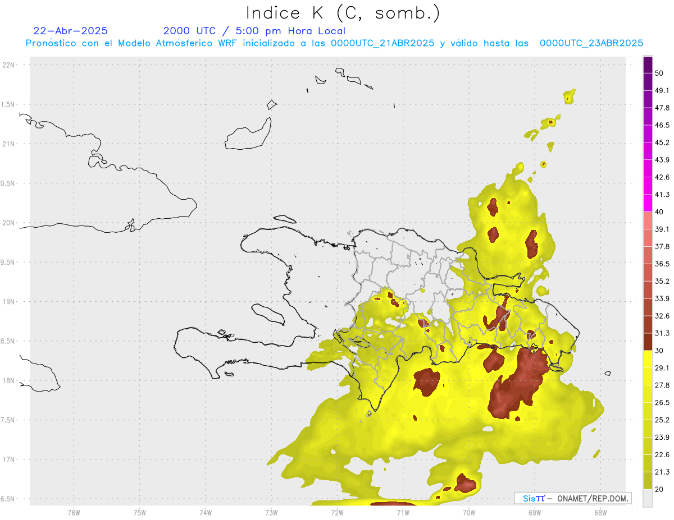Click the '68W' longitude label
674x520 pixels.
[600, 512]
